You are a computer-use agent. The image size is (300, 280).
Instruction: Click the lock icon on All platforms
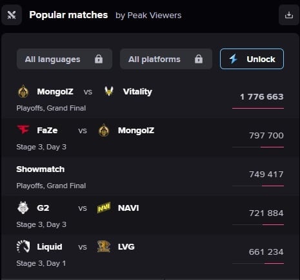coord(199,59)
